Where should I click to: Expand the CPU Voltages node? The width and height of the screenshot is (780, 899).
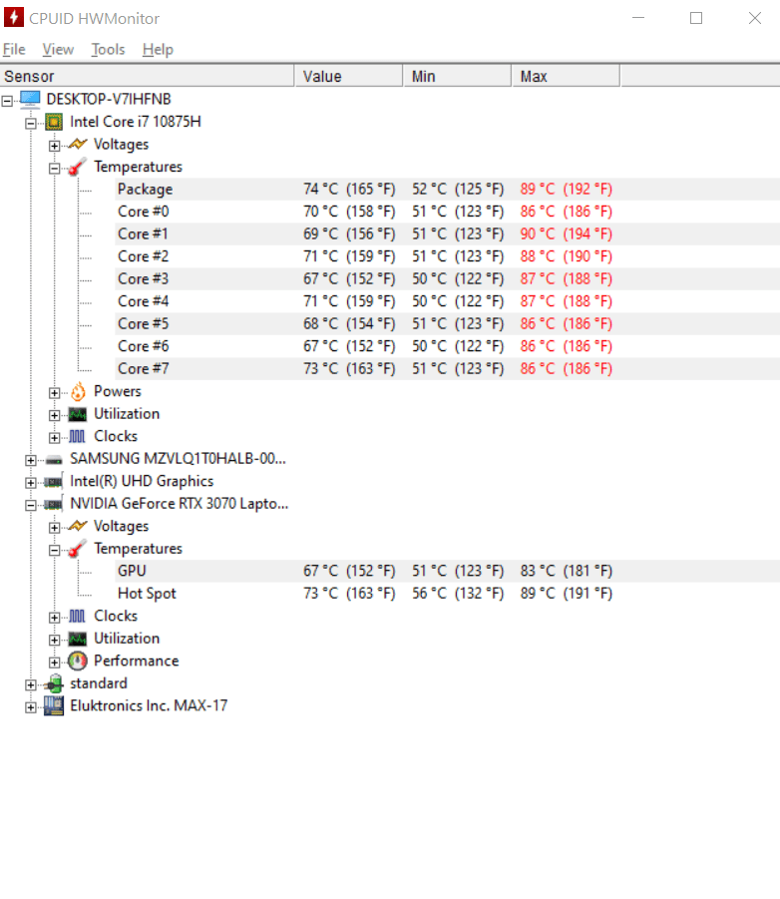click(55, 146)
